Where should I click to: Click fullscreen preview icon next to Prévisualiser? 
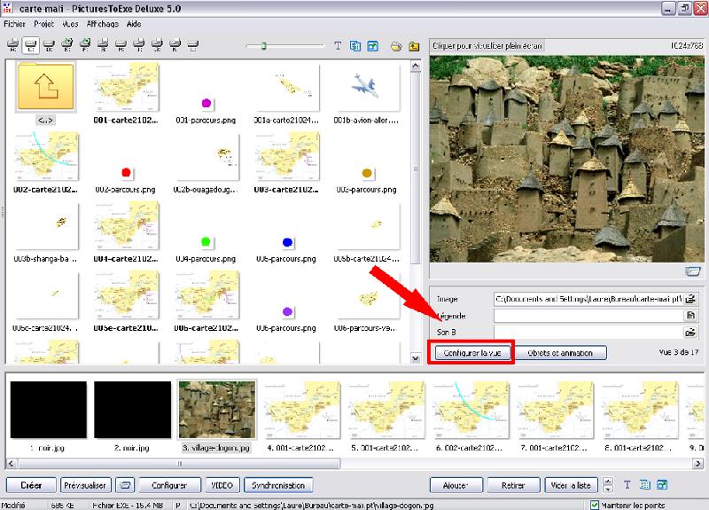(125, 485)
